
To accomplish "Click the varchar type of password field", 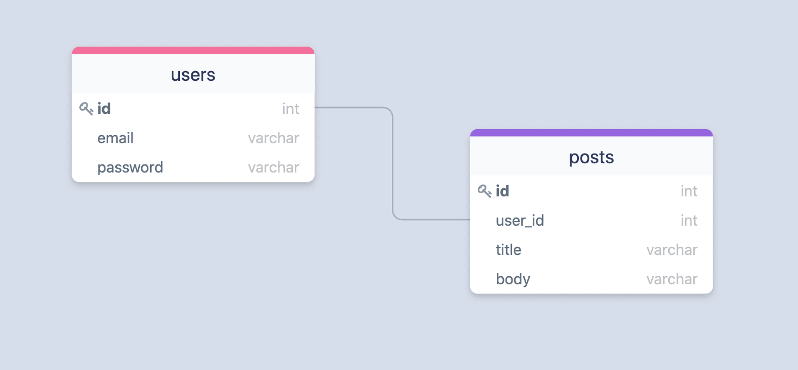I will click(x=273, y=167).
